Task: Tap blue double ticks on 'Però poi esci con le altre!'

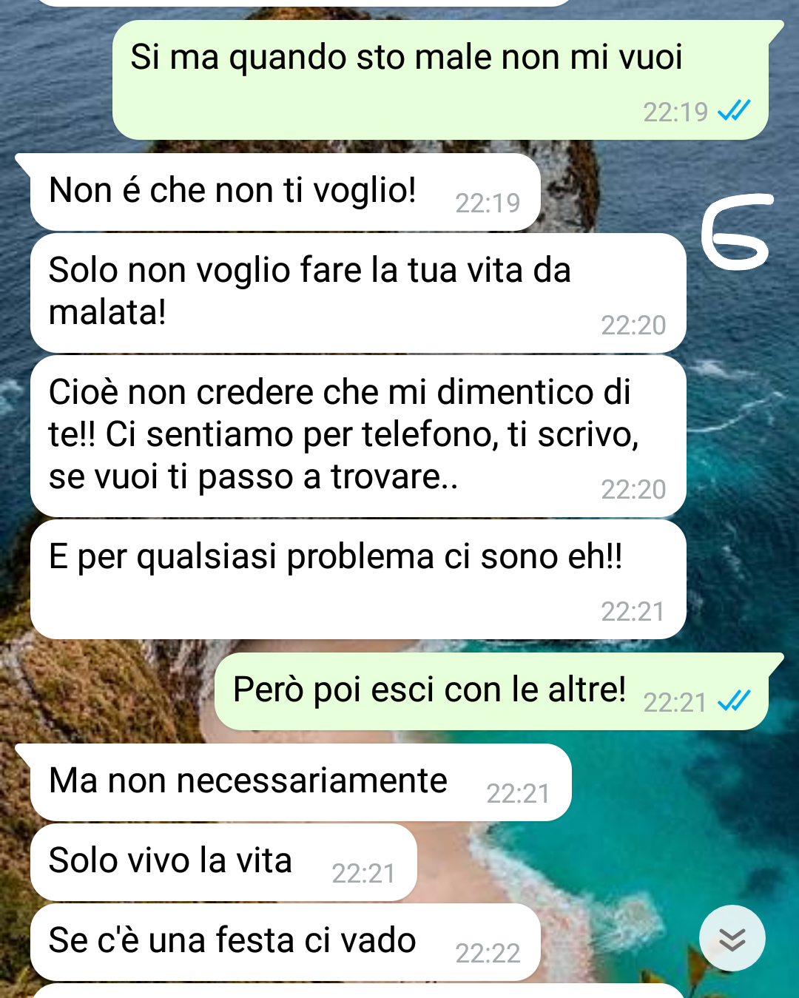Action: [x=734, y=701]
